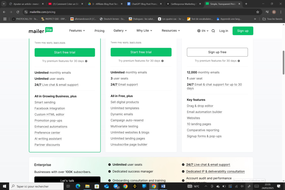Click AI writing assistant feature
Screen dimensions: 285x190
48,139
